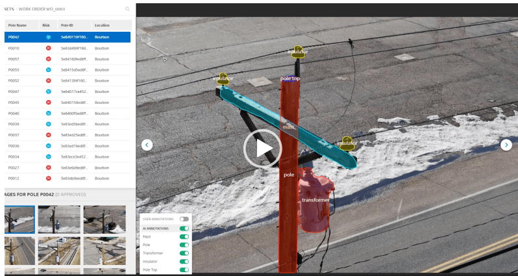Select pole row P0012

[68, 178]
